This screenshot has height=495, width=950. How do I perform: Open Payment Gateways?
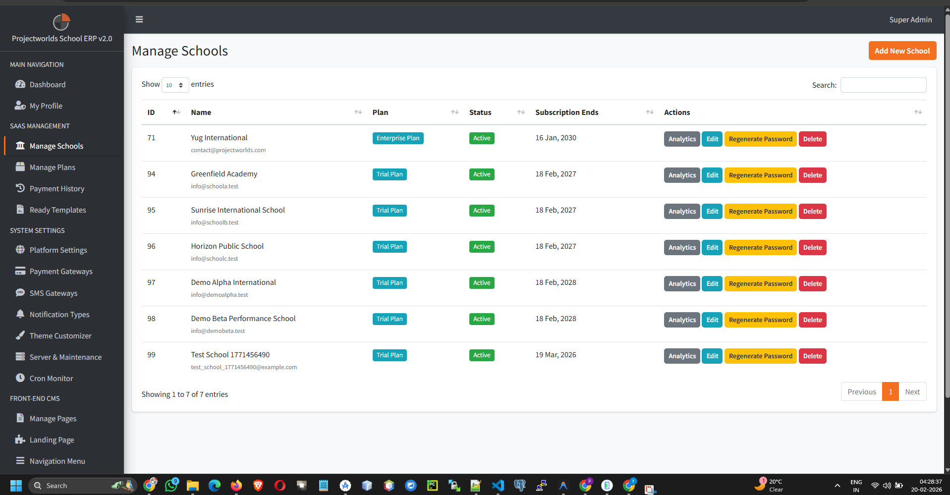[x=60, y=271]
